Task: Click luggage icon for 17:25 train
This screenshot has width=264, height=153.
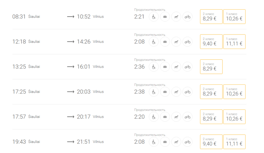Action: coord(165,92)
